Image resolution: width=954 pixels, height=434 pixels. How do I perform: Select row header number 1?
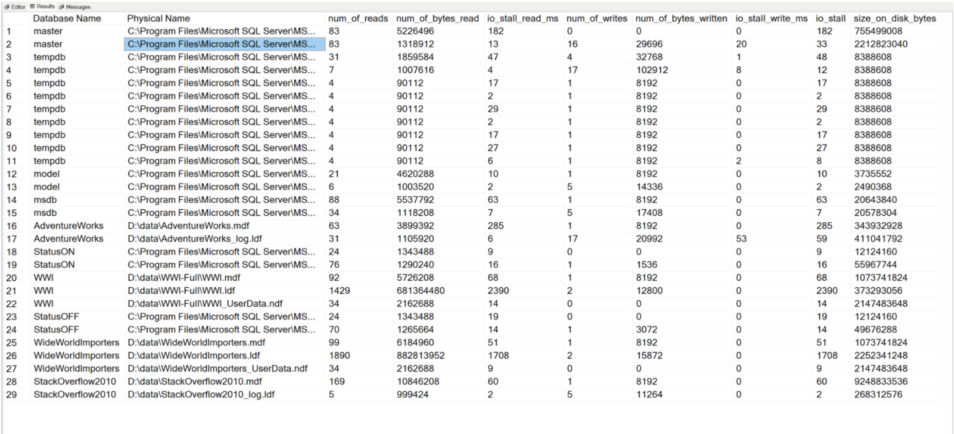coord(9,31)
